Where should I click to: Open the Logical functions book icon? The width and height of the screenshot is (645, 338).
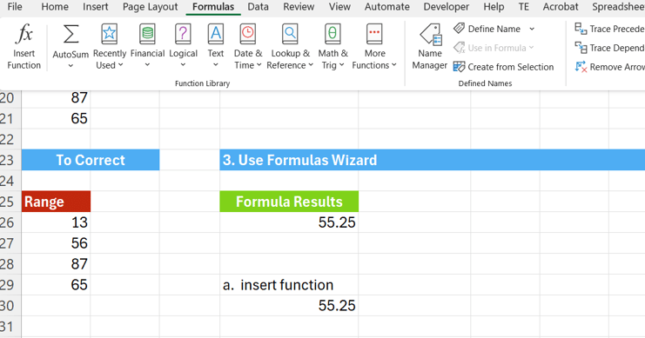pyautogui.click(x=183, y=34)
